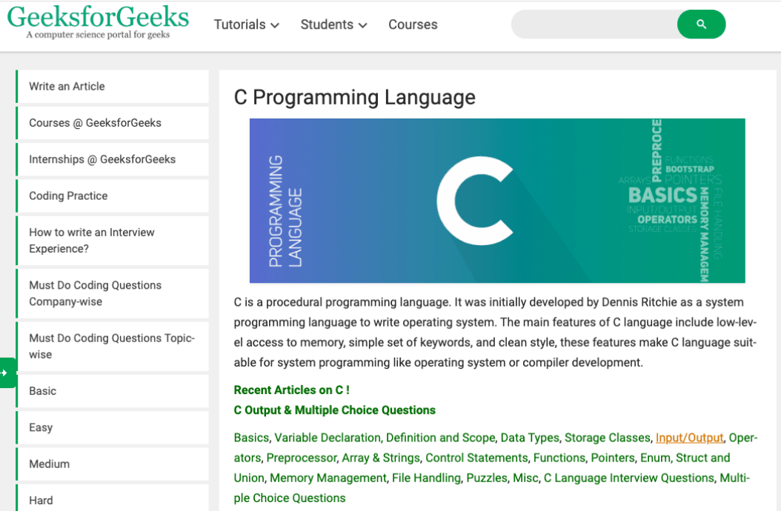Click the search magnifier icon

[x=700, y=24]
